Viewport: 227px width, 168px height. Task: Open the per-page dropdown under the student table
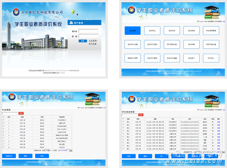pyautogui.click(x=198, y=152)
